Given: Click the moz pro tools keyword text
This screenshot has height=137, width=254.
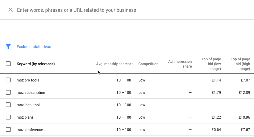Looking at the screenshot, I should coord(28,80).
